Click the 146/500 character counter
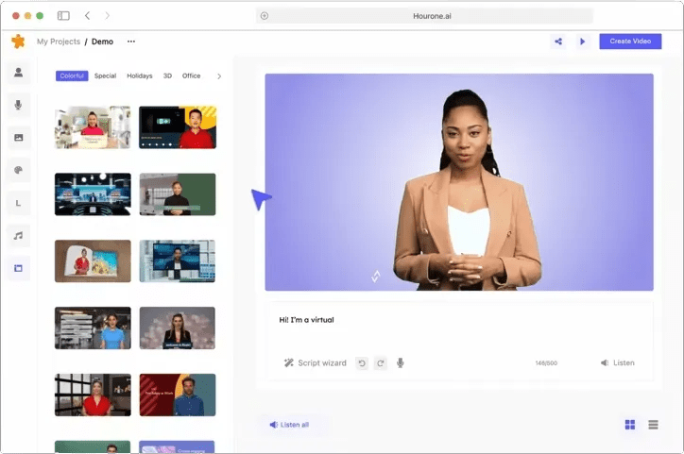Viewport: 684px width, 454px height. (546, 363)
